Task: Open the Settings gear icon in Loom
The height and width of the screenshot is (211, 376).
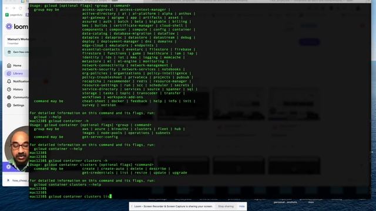Action: tap(9, 105)
